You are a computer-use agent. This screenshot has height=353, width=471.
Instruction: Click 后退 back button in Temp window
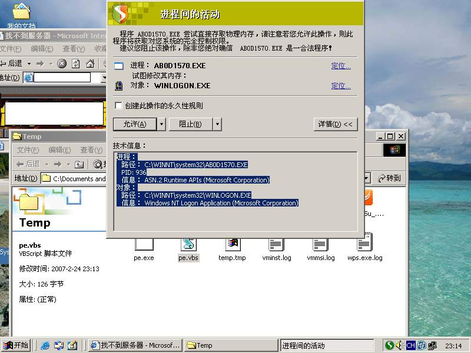[x=28, y=164]
